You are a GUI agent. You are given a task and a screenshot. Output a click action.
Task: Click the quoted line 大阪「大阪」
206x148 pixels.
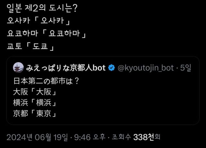[x=35, y=92]
